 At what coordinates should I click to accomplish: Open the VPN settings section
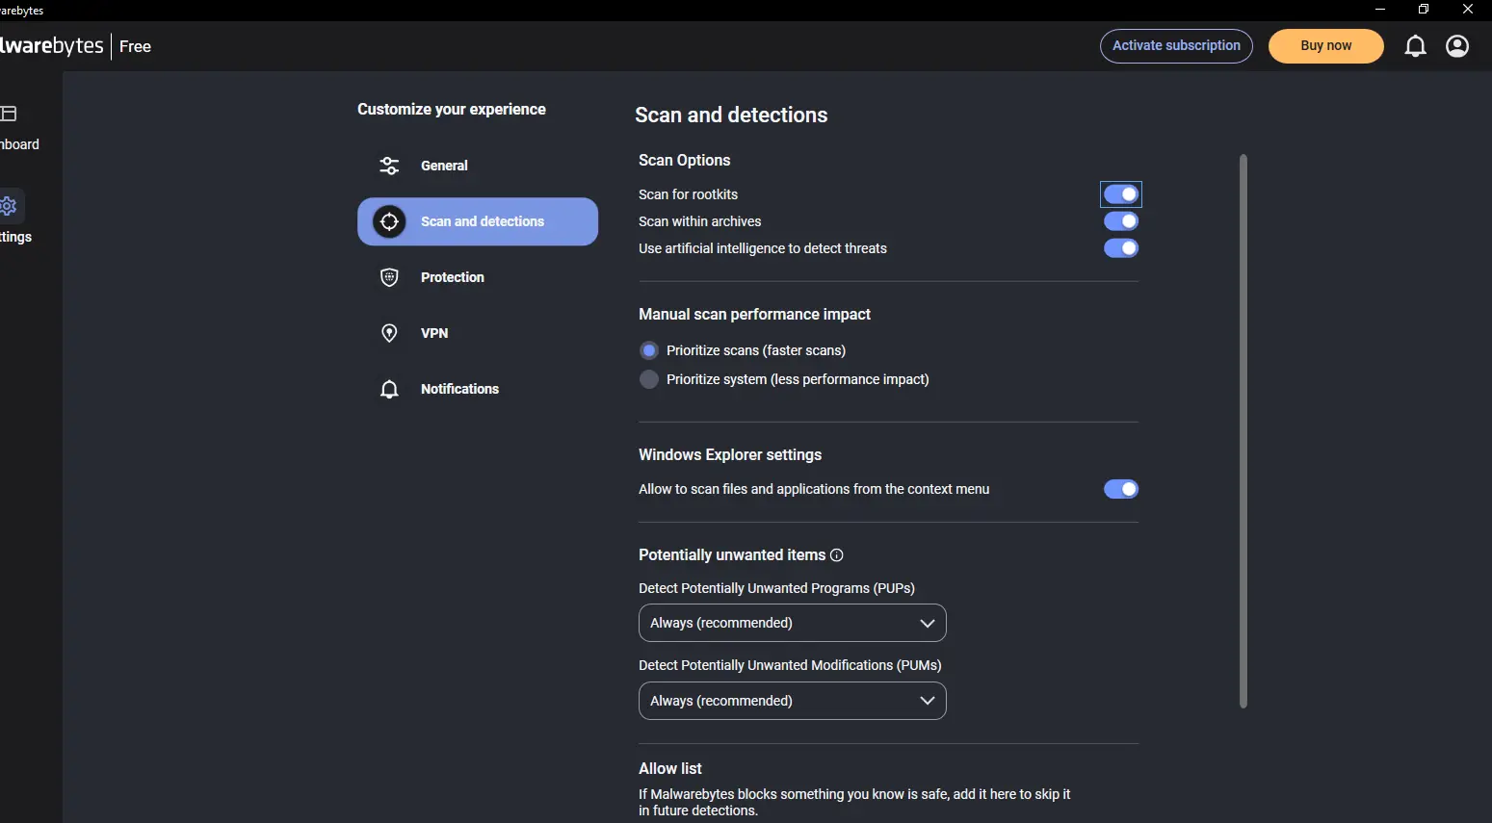tap(478, 333)
